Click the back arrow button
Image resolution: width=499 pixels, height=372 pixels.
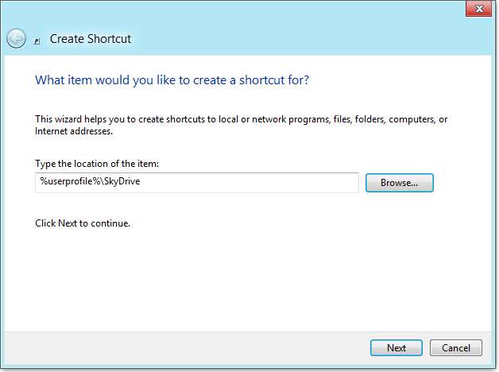point(16,38)
